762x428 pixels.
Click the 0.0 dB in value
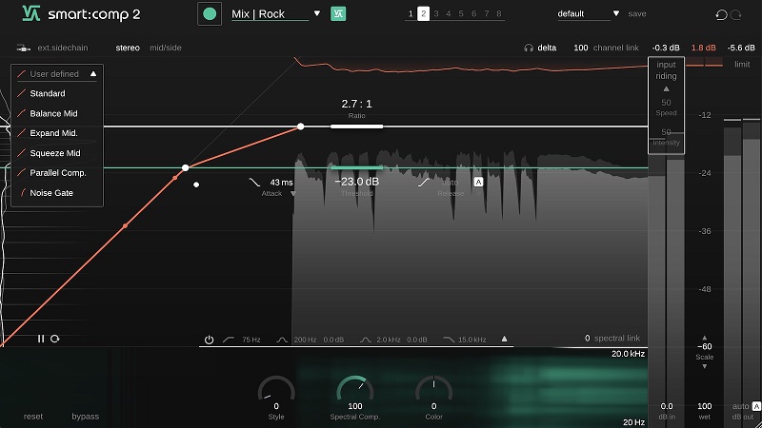[x=667, y=406]
